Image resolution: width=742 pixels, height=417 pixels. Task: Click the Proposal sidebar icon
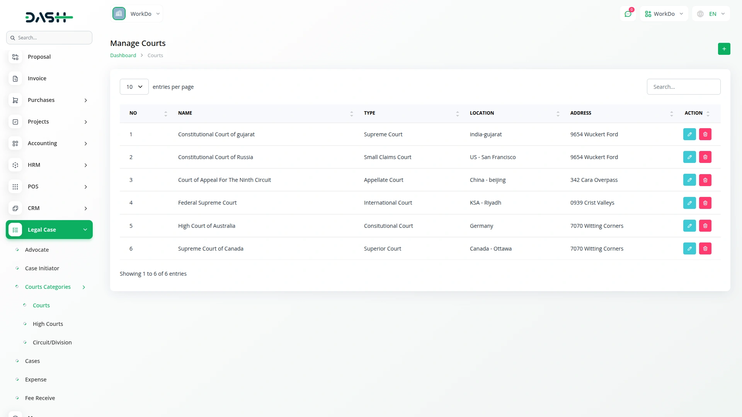tap(15, 57)
